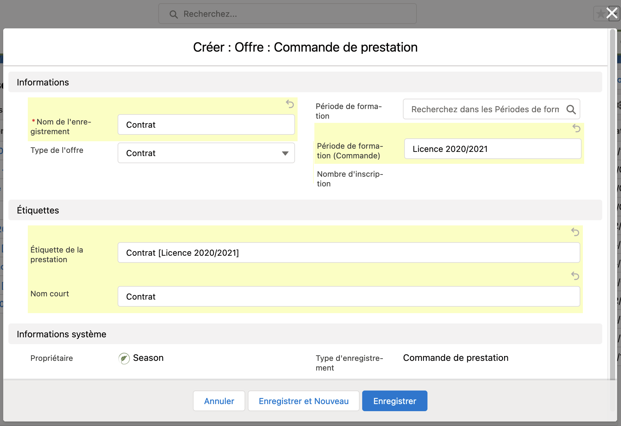Undo change to Étiquette de la prestation
Image resolution: width=621 pixels, height=426 pixels.
(x=575, y=232)
